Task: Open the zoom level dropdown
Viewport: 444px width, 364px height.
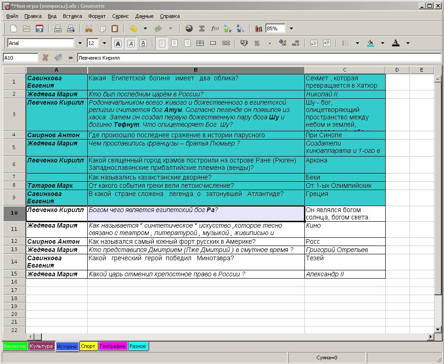Action: pos(291,28)
